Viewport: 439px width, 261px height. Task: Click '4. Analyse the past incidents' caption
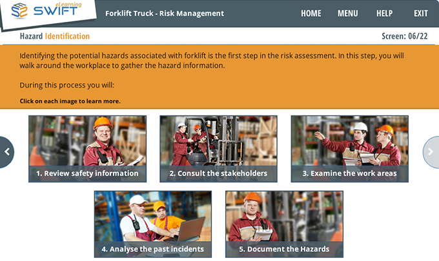[x=153, y=249]
